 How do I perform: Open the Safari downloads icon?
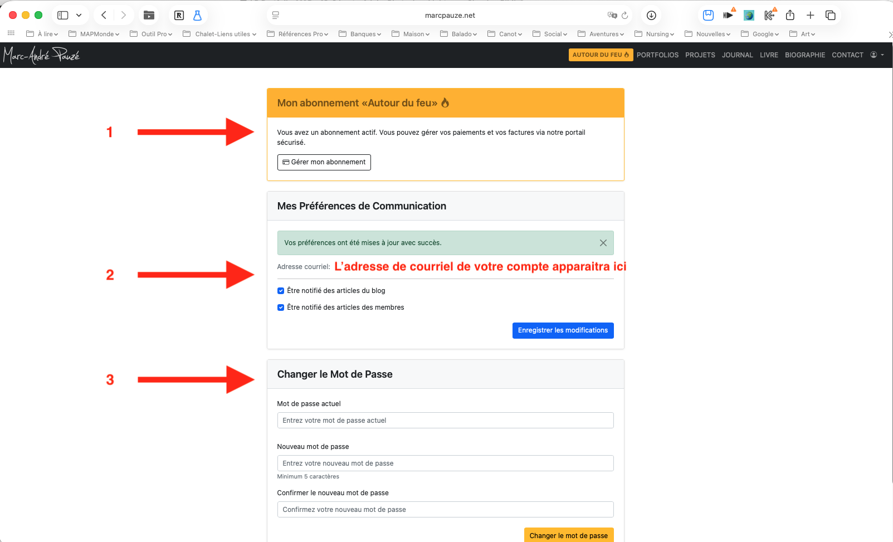click(x=651, y=16)
